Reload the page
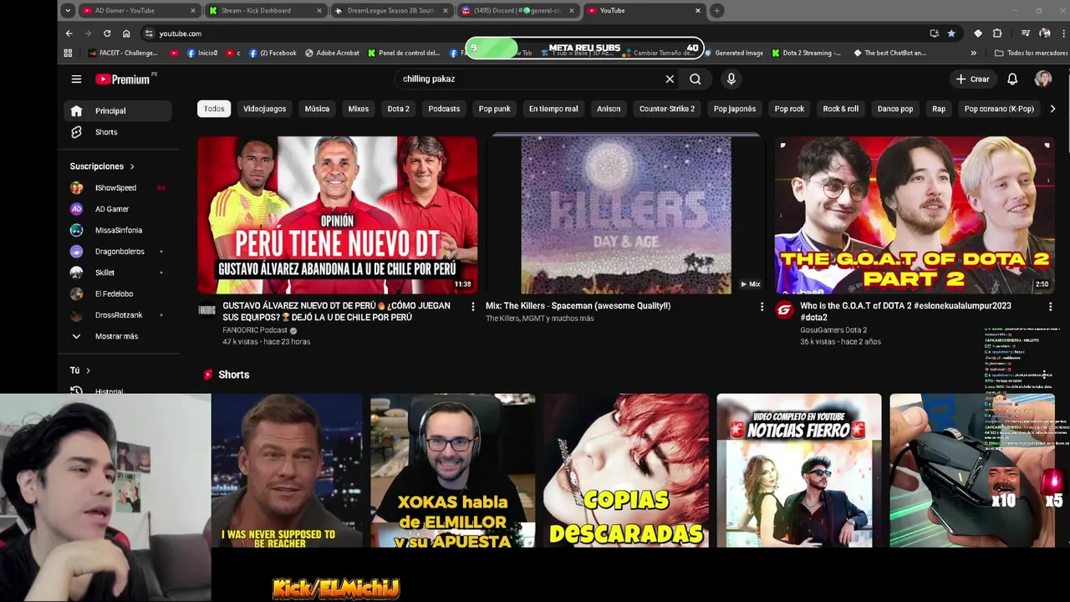This screenshot has width=1070, height=602. pos(107,33)
